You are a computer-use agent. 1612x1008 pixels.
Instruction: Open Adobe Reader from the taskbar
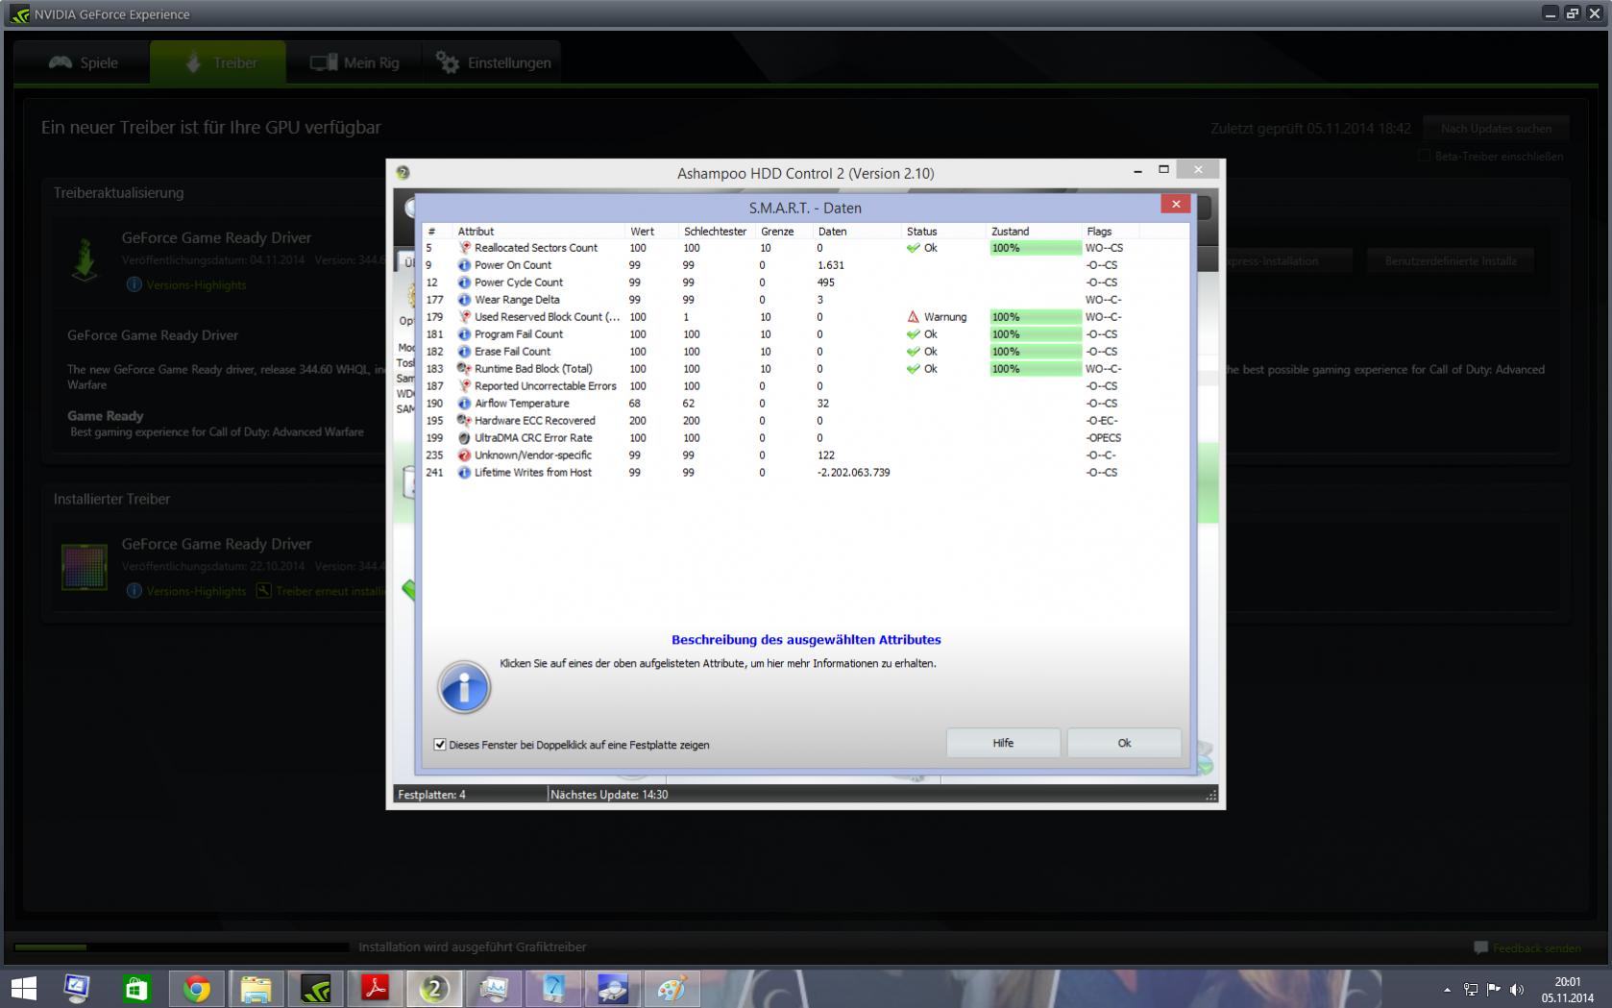coord(375,988)
